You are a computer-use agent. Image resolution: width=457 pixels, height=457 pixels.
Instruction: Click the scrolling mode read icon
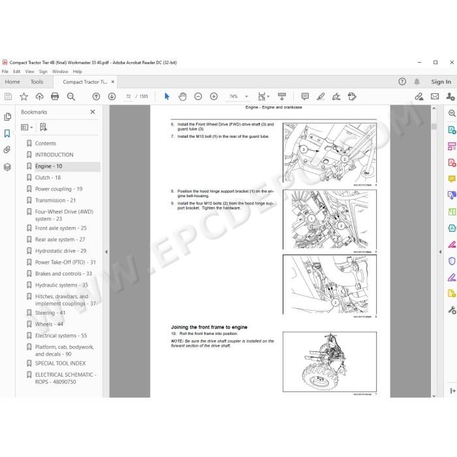coord(282,97)
